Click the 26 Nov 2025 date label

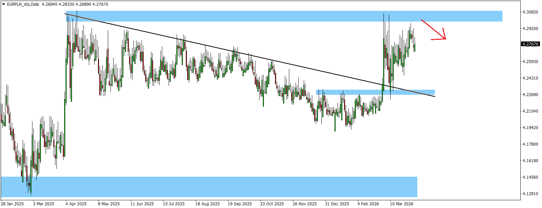304,204
